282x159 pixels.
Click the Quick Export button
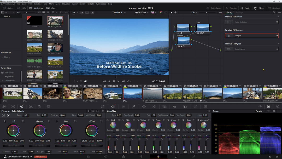pos(216,8)
